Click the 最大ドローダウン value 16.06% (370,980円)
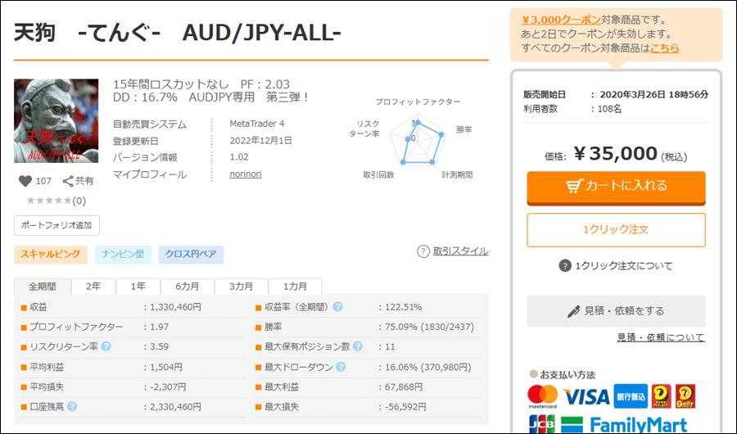 coord(427,367)
